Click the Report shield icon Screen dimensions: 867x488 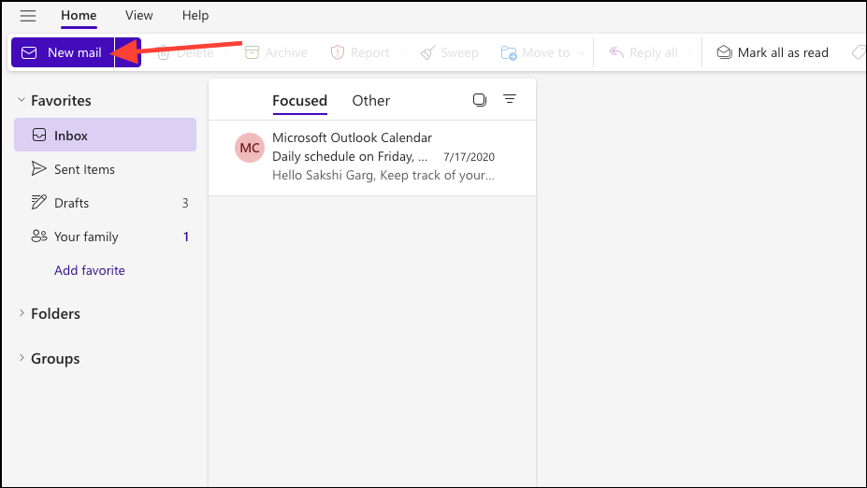point(338,52)
